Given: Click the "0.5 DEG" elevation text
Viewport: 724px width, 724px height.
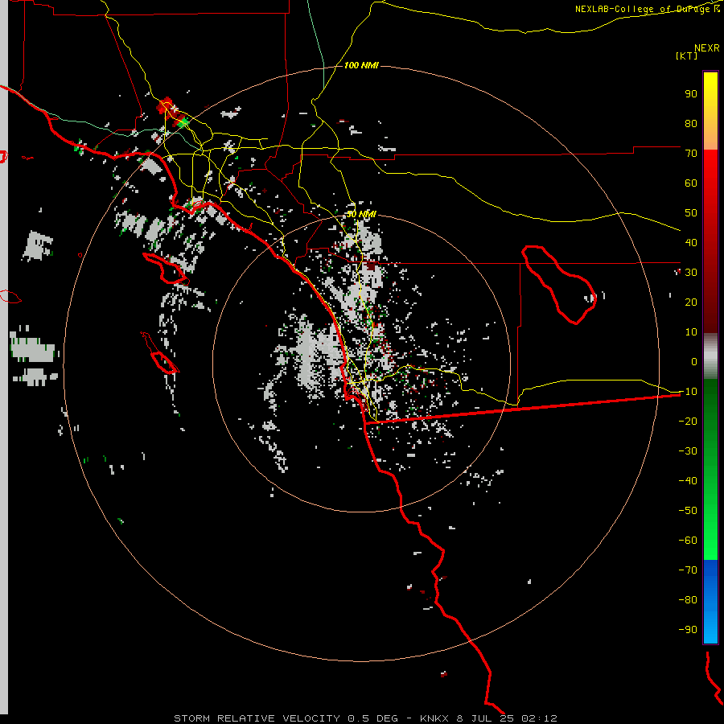Looking at the screenshot, I should point(372,718).
